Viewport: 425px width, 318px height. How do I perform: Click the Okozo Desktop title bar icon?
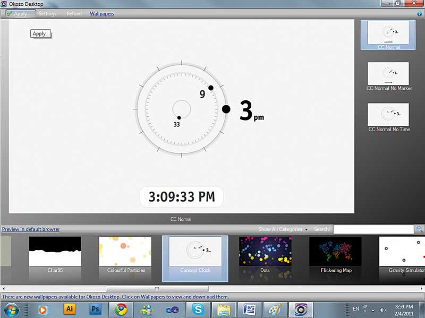pos(4,4)
